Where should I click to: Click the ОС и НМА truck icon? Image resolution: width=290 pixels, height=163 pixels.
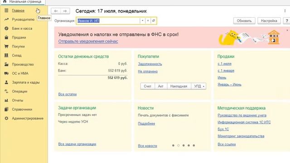(x=6, y=73)
